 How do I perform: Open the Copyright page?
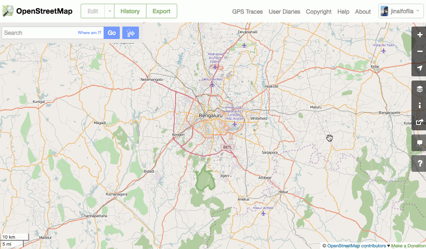(x=318, y=12)
